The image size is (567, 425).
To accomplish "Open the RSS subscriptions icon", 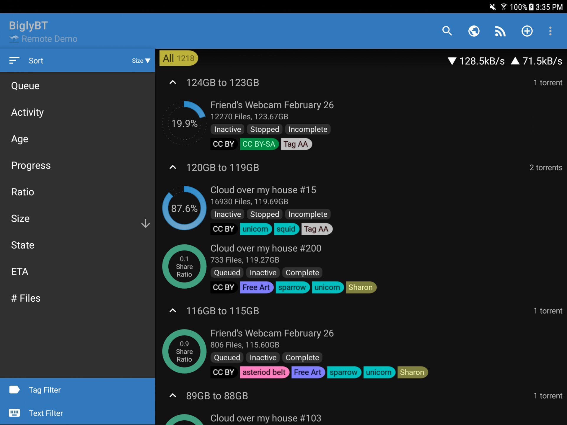I will tap(500, 31).
